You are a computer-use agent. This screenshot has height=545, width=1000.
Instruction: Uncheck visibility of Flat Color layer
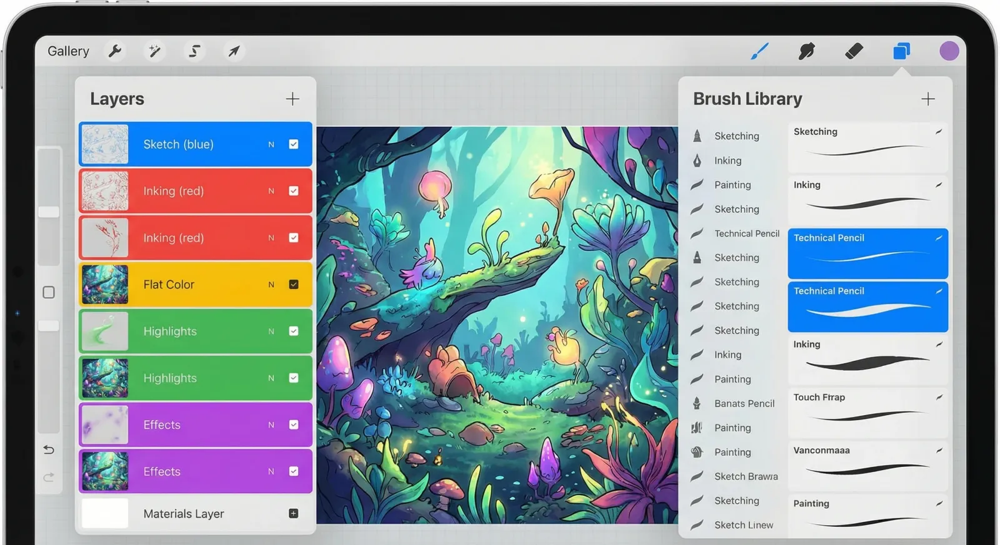pyautogui.click(x=294, y=284)
